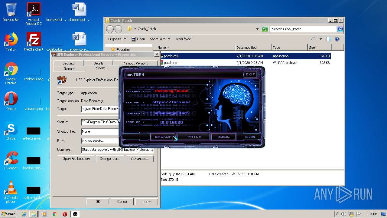Click the volume icon in system tray
This screenshot has height=218, width=387.
[x=344, y=214]
